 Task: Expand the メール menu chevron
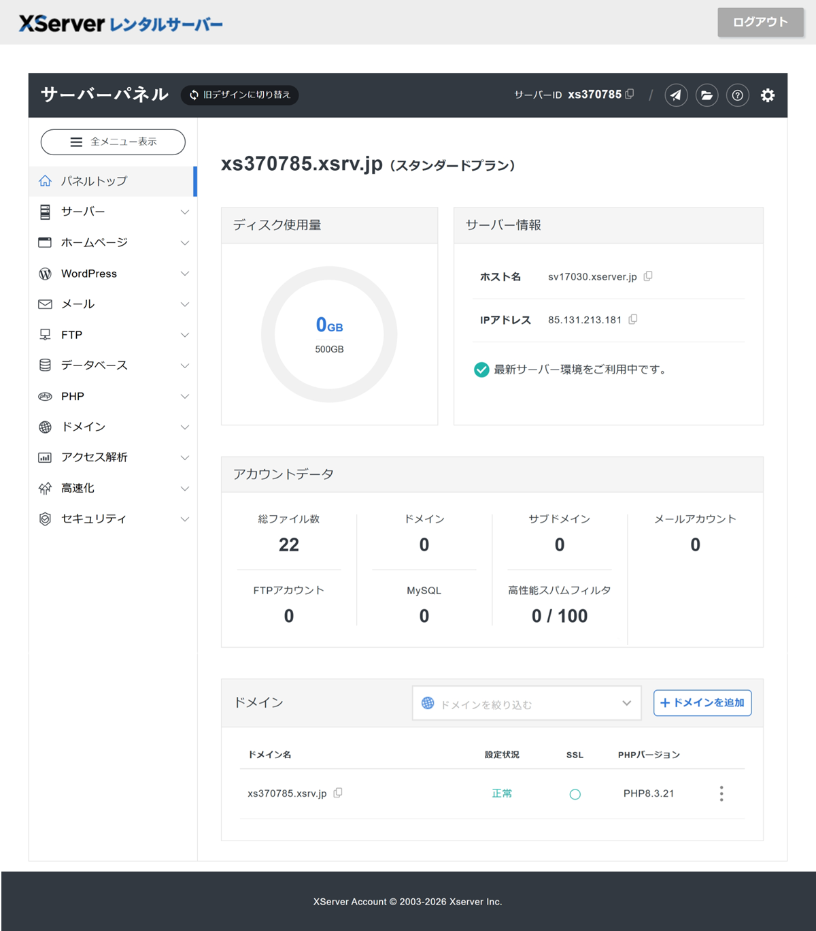click(x=184, y=304)
